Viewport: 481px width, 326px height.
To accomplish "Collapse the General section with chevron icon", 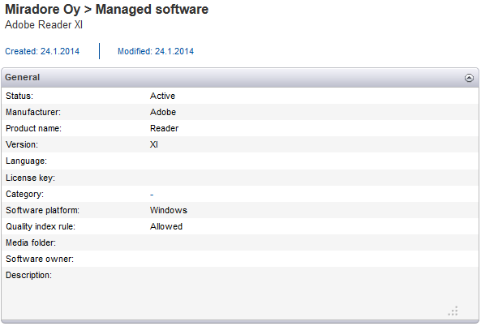I will click(469, 78).
